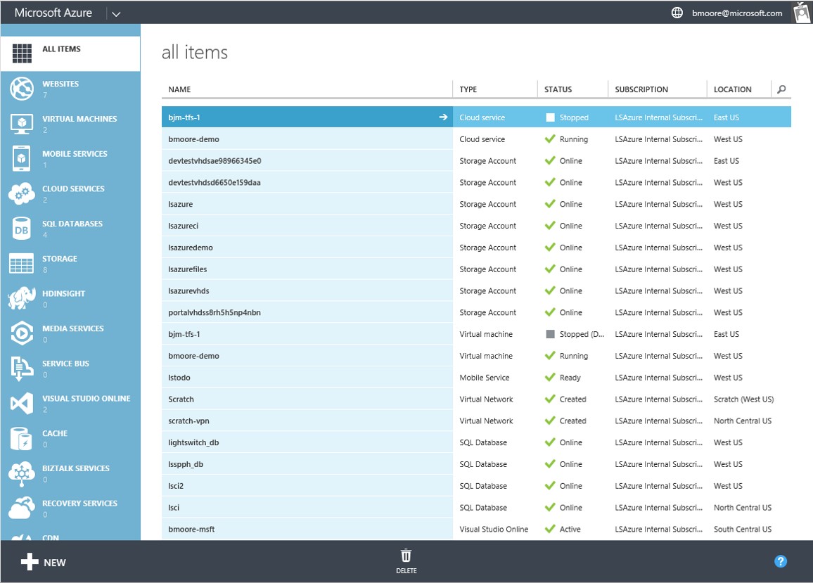This screenshot has height=583, width=813.
Task: Select the bjm-tfs-1 Virtual machine row
Action: [x=476, y=334]
